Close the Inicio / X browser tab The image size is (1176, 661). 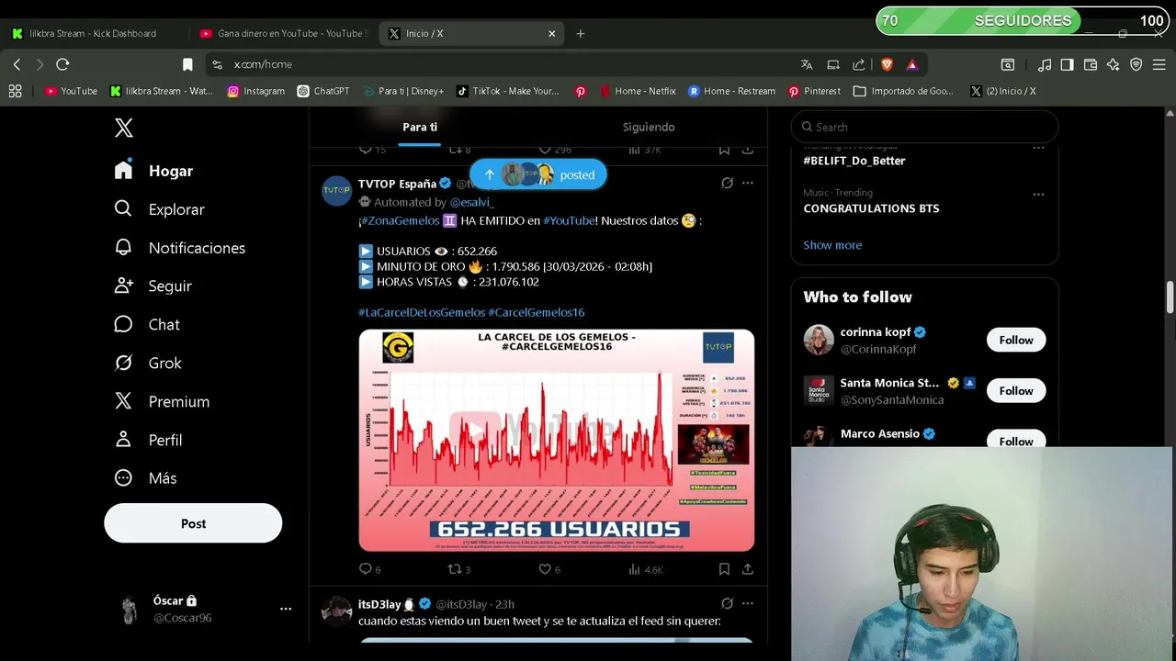(x=552, y=33)
